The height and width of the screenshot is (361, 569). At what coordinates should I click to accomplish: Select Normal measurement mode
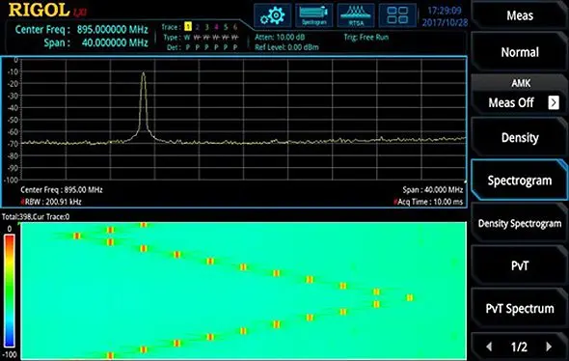point(520,52)
